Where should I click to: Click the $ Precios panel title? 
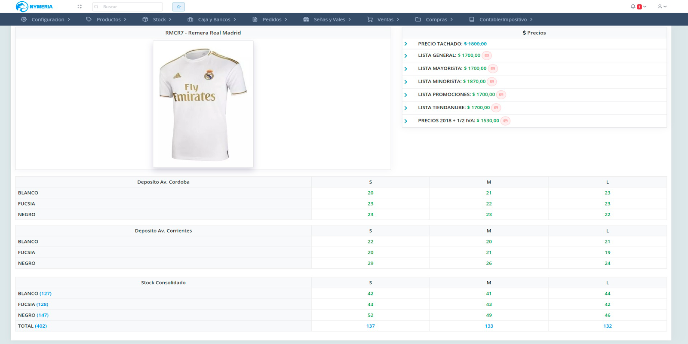tap(534, 33)
